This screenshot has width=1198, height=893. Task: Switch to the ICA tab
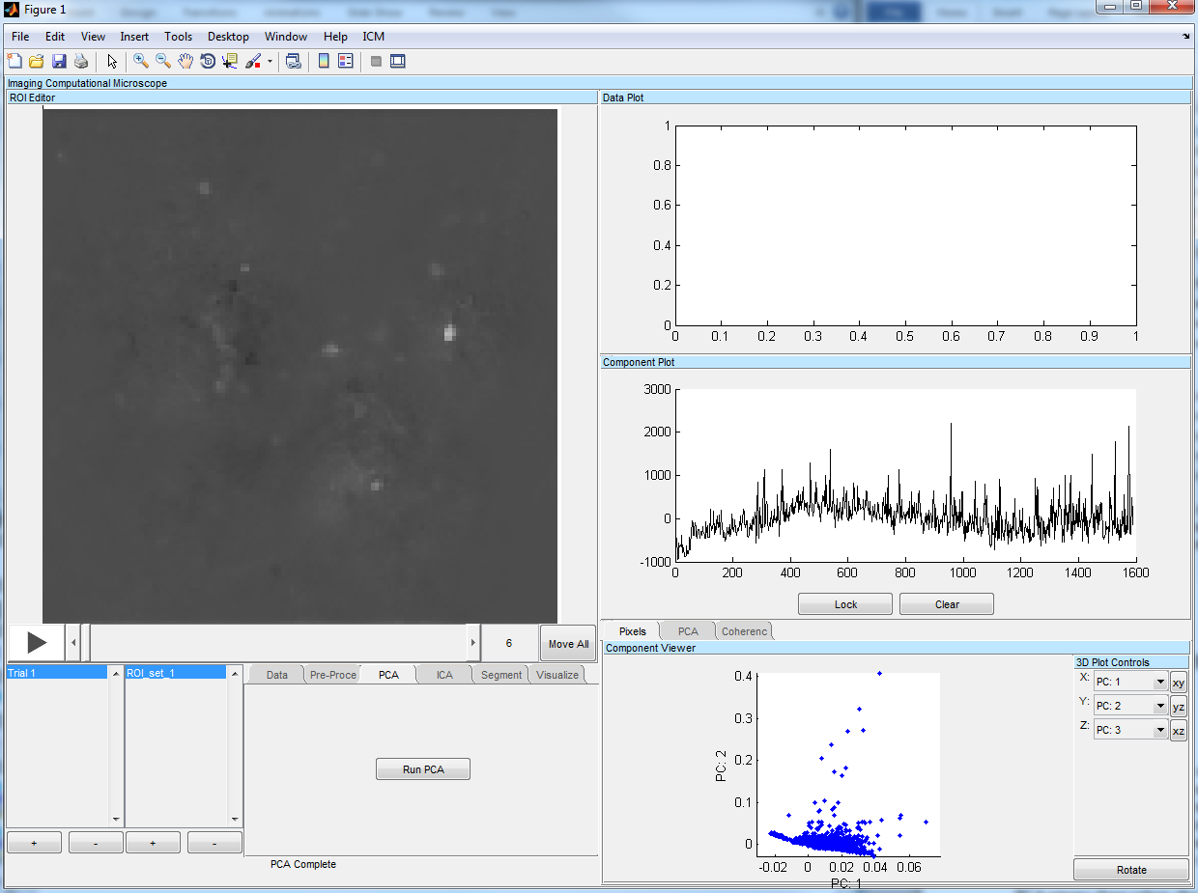pyautogui.click(x=444, y=675)
